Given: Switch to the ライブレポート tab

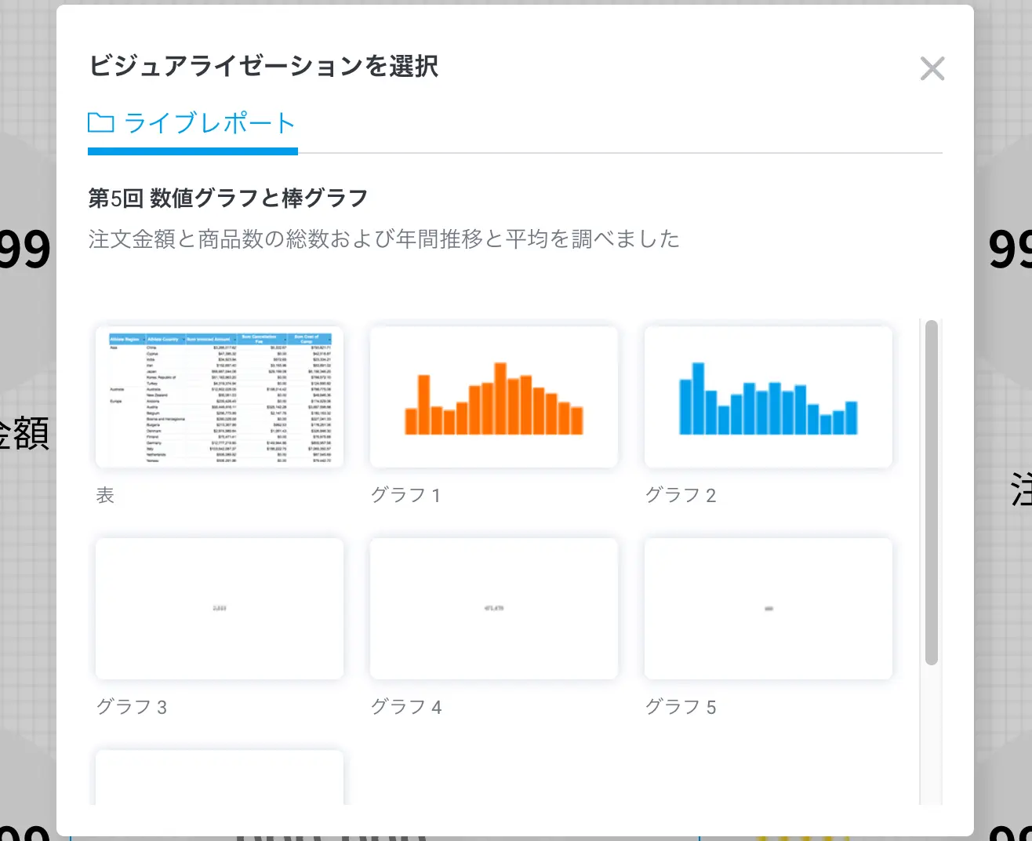Looking at the screenshot, I should (x=209, y=124).
